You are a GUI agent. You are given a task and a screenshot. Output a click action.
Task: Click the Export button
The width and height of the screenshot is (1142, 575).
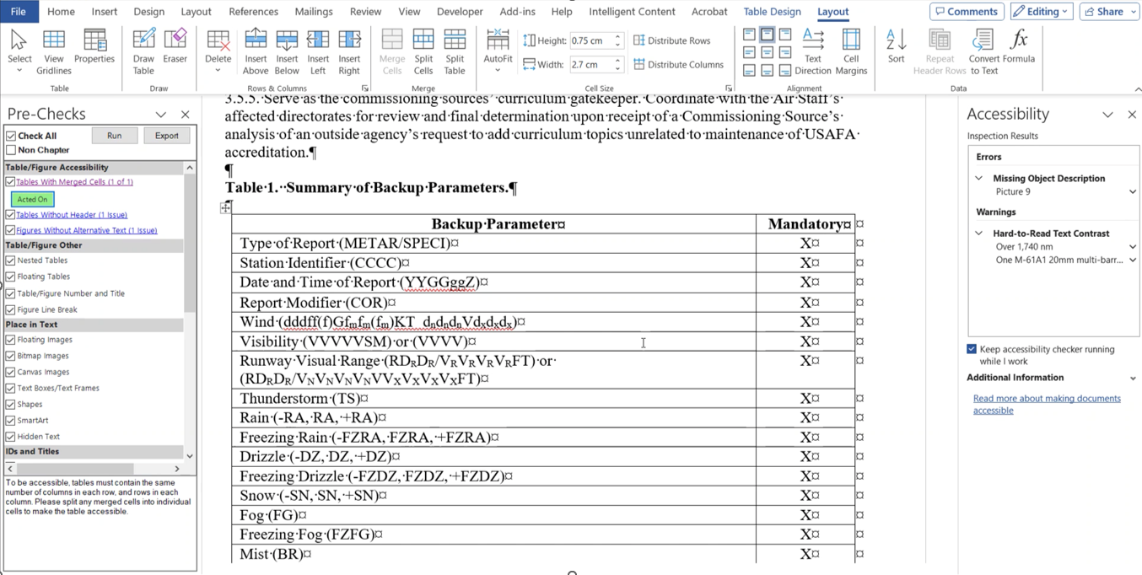point(166,136)
